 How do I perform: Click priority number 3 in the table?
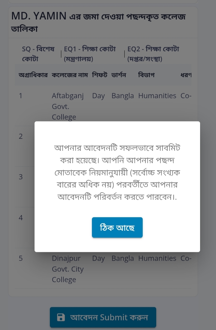[x=21, y=177]
